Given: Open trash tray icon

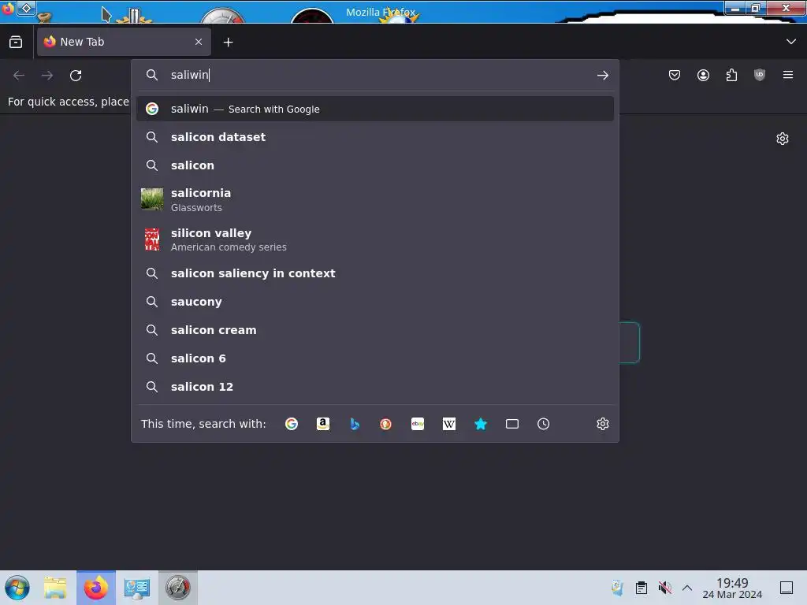Looking at the screenshot, I should (x=617, y=588).
